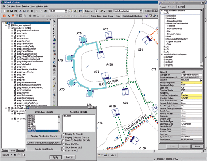Screen dimensions: 207x161
Task: Open the Editor dropdown menu
Action: click(89, 11)
